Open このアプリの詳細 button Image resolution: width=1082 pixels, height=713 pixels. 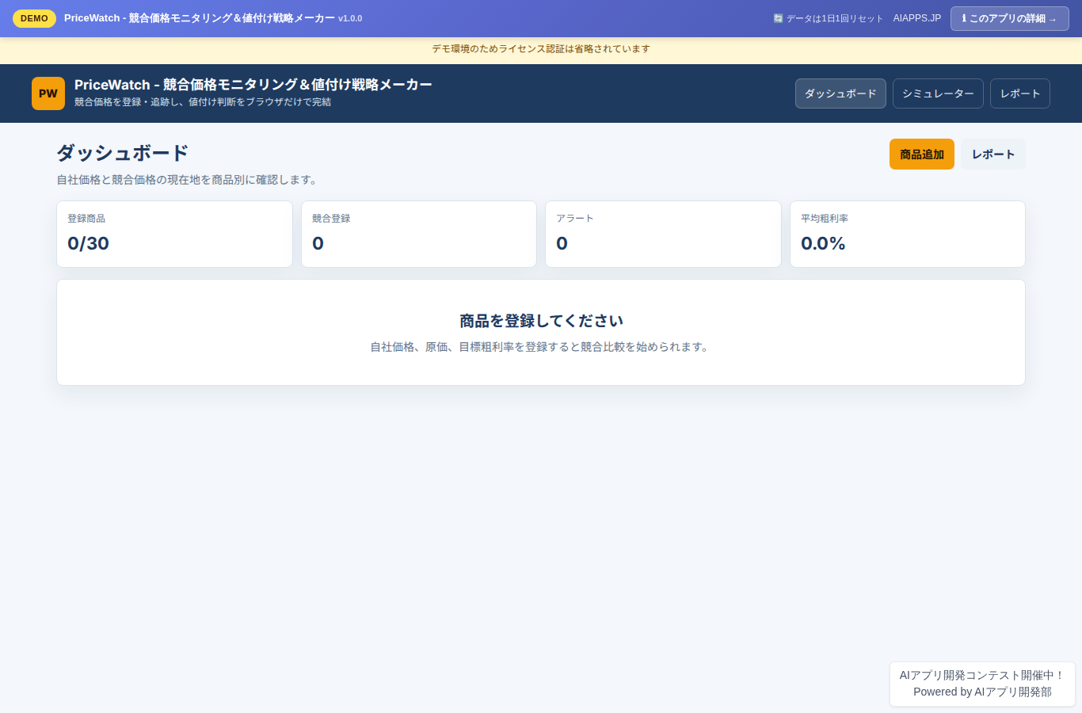(1010, 18)
